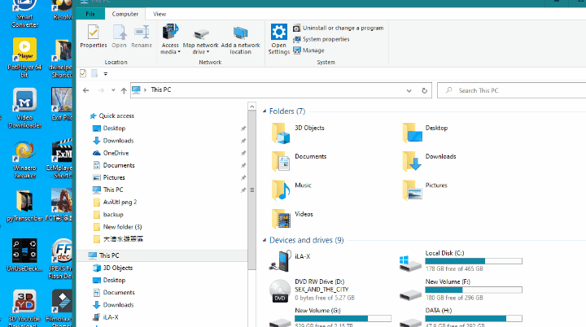
Task: Switch to the View ribbon tab
Action: (160, 14)
